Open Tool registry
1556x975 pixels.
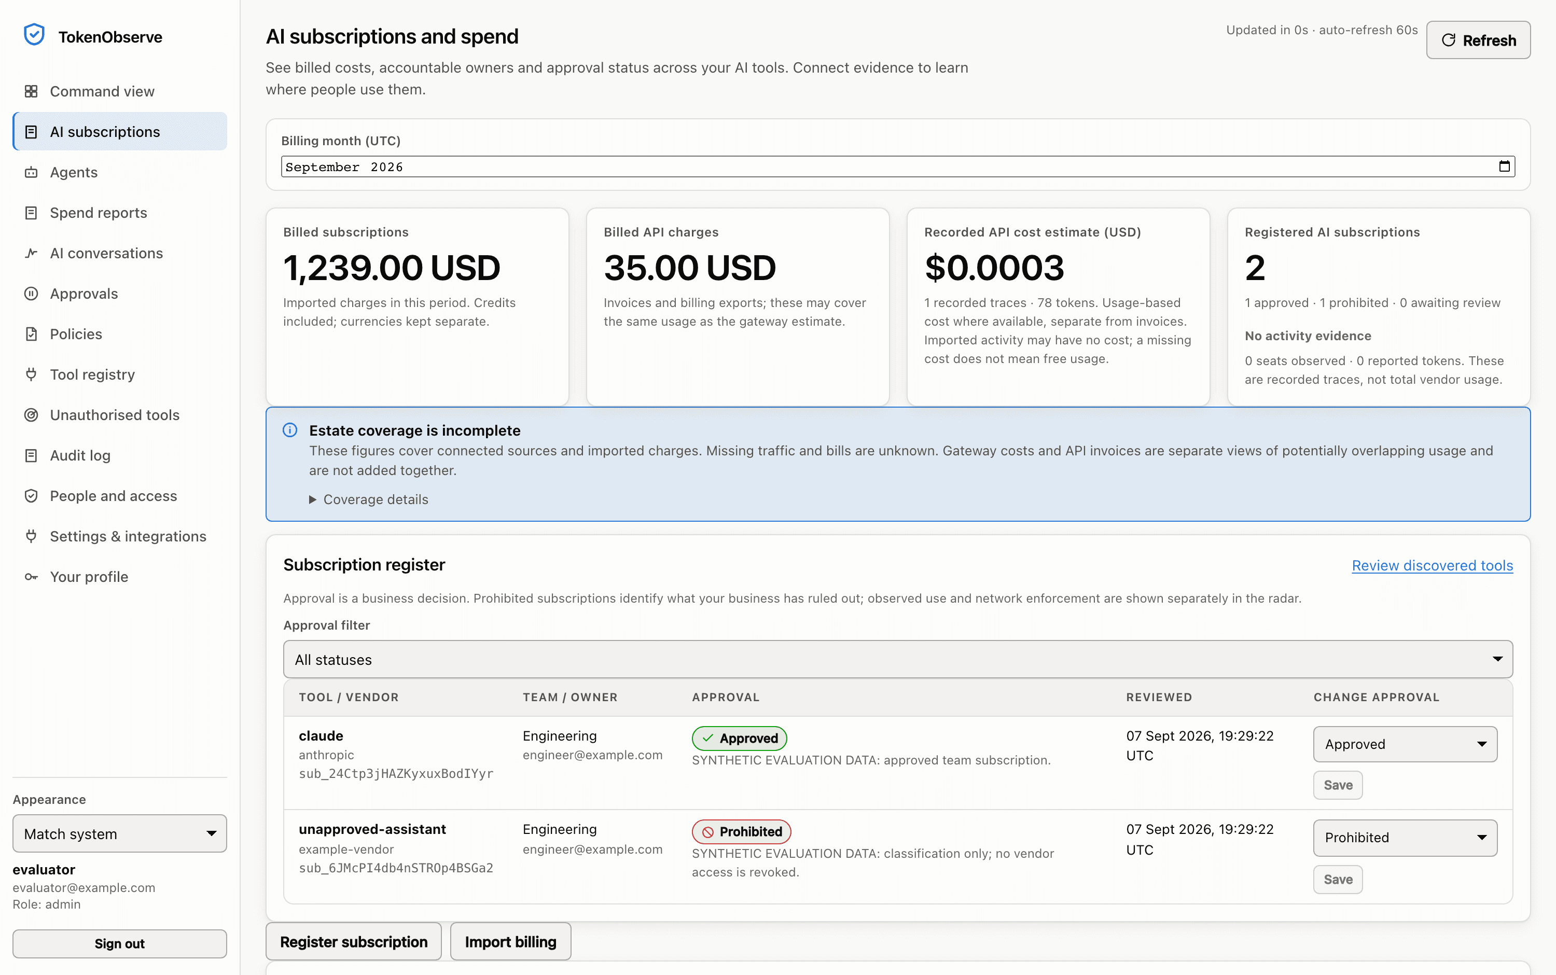click(x=120, y=374)
